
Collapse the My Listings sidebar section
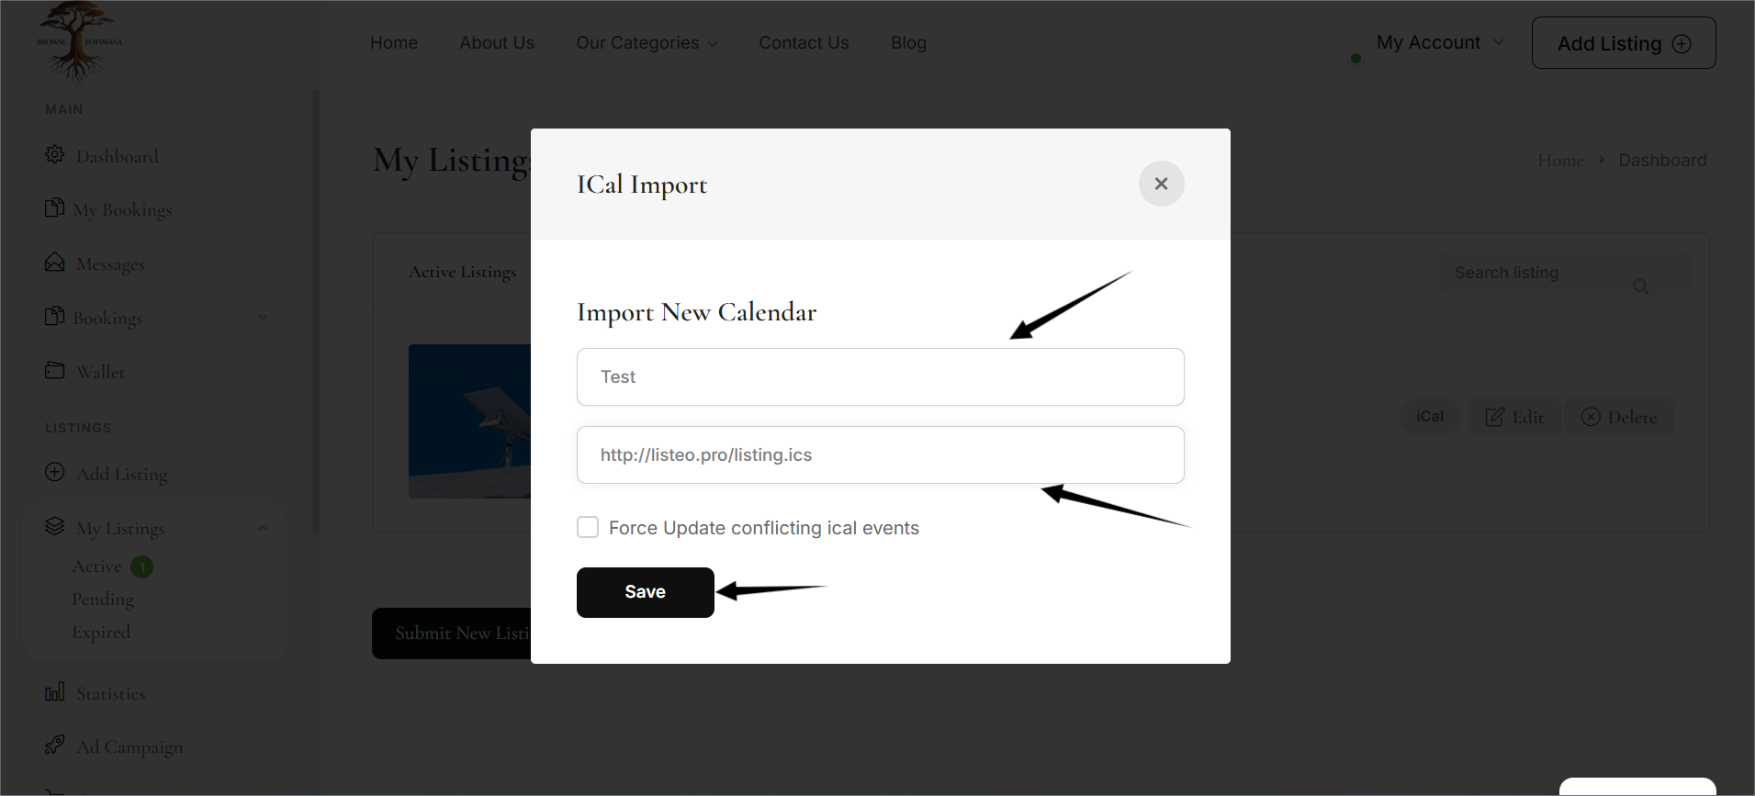point(263,528)
